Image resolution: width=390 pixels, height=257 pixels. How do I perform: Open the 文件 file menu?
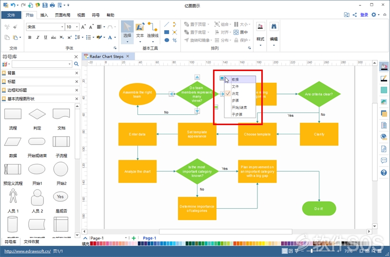11,15
